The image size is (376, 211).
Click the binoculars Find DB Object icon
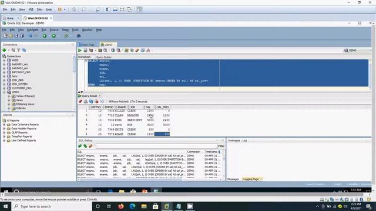tap(79, 36)
